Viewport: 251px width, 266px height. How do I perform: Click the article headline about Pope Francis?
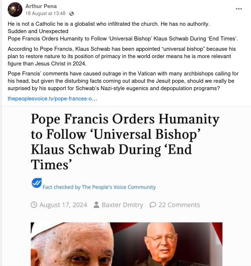pyautogui.click(x=125, y=142)
